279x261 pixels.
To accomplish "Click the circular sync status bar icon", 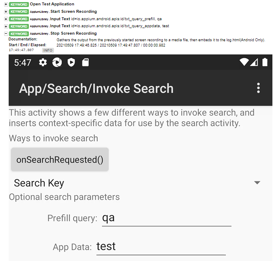I will pyautogui.click(x=57, y=63).
